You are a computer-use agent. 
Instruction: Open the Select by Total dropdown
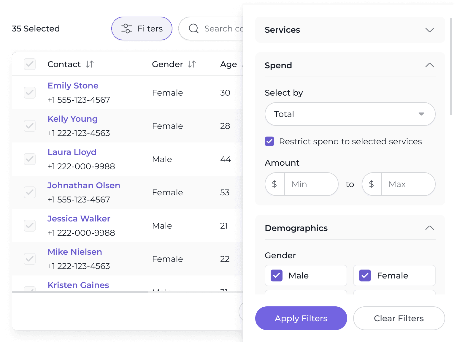click(x=350, y=114)
